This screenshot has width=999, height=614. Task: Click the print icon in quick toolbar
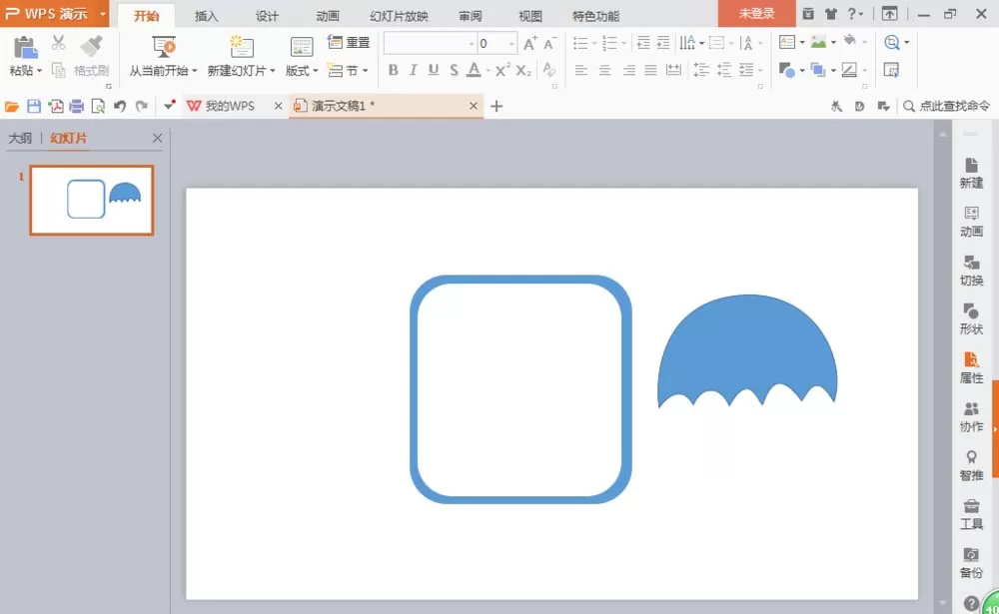77,107
